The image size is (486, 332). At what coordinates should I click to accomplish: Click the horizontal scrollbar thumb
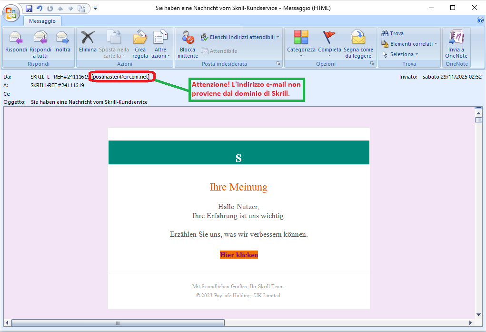[118, 322]
